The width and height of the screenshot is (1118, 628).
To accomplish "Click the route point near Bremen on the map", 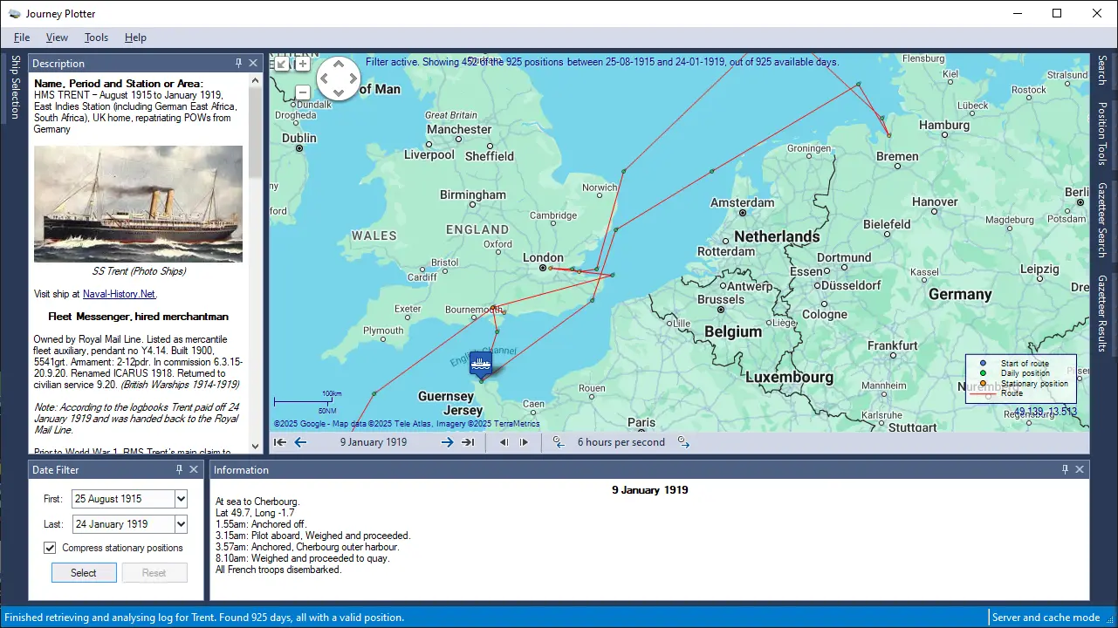I will click(888, 135).
